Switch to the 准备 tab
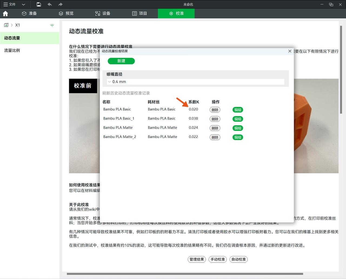This screenshot has width=346, height=279. pyautogui.click(x=29, y=14)
